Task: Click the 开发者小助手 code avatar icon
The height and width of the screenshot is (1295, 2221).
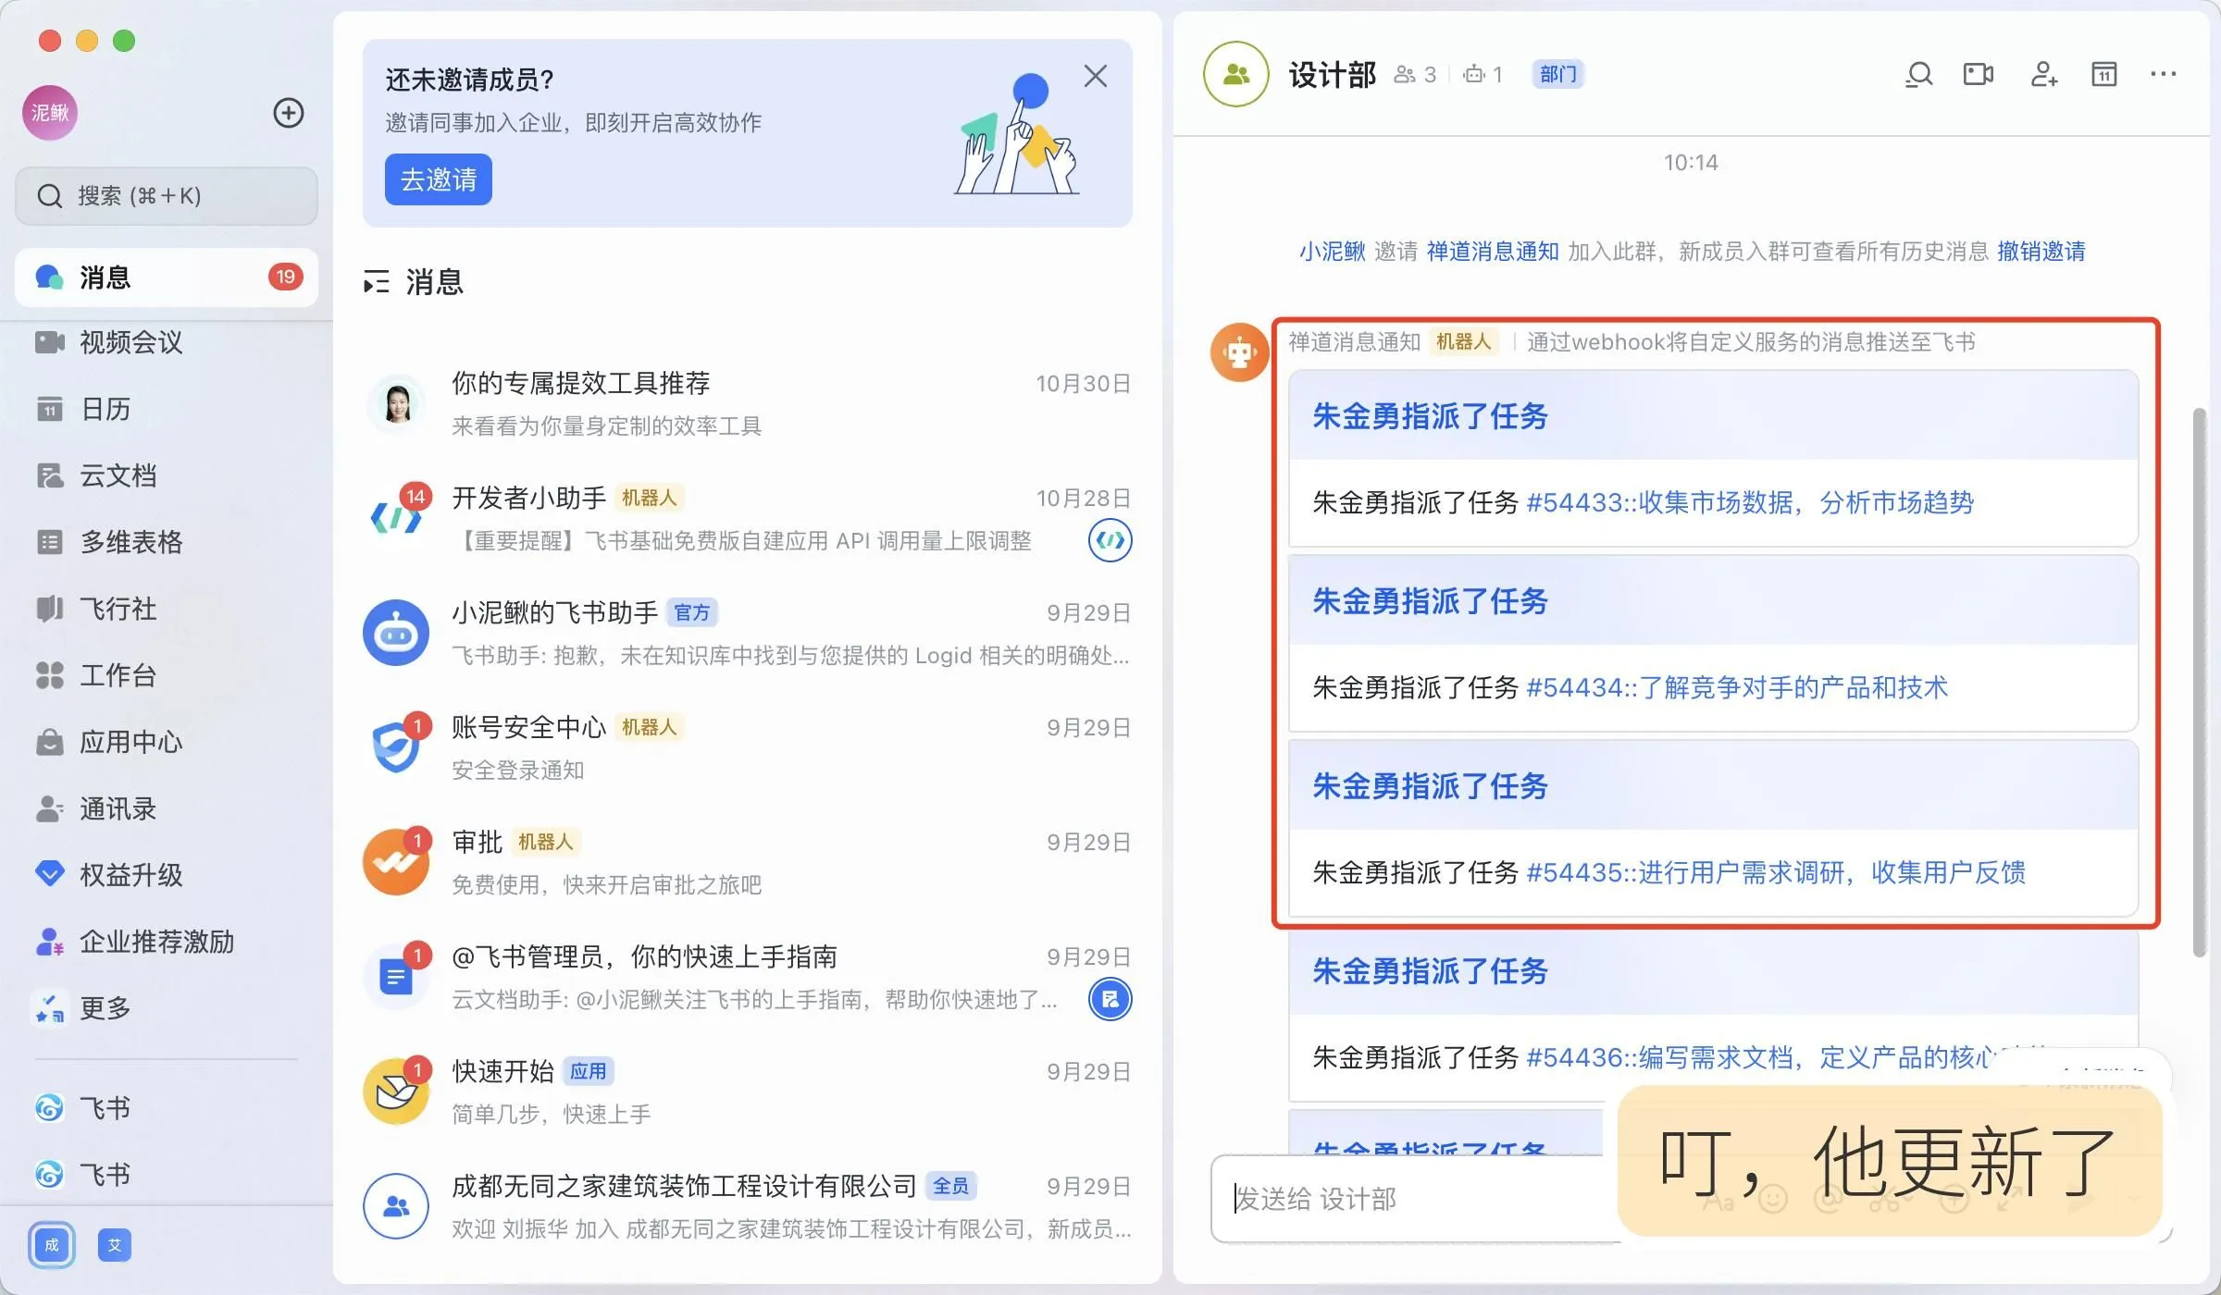Action: click(396, 517)
